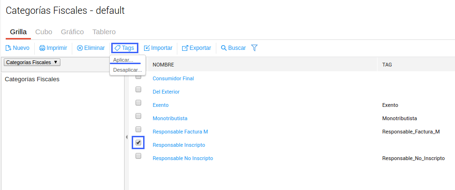The image size is (455, 190).
Task: Click the Exportar icon
Action: [x=185, y=48]
